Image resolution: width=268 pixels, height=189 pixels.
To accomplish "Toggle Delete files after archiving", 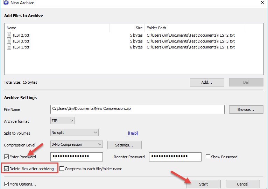I will 7,169.
